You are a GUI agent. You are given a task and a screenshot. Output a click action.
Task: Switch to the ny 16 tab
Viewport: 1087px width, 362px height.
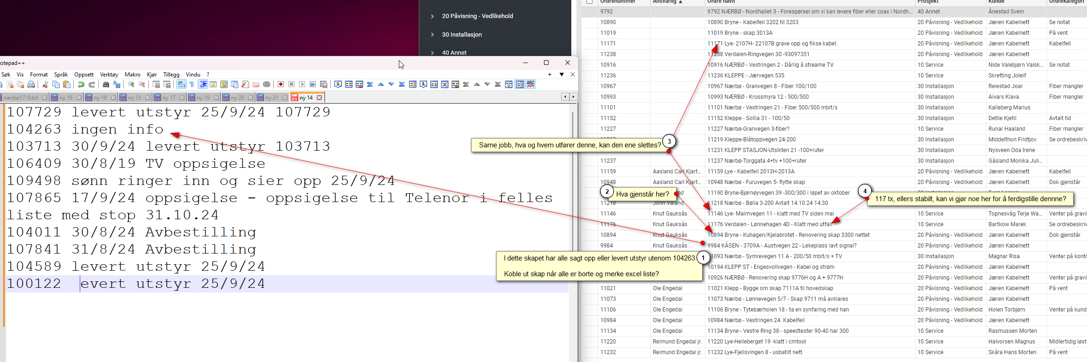[x=66, y=98]
